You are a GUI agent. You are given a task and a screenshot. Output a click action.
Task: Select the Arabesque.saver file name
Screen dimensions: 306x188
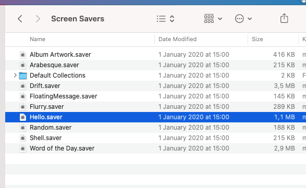54,65
